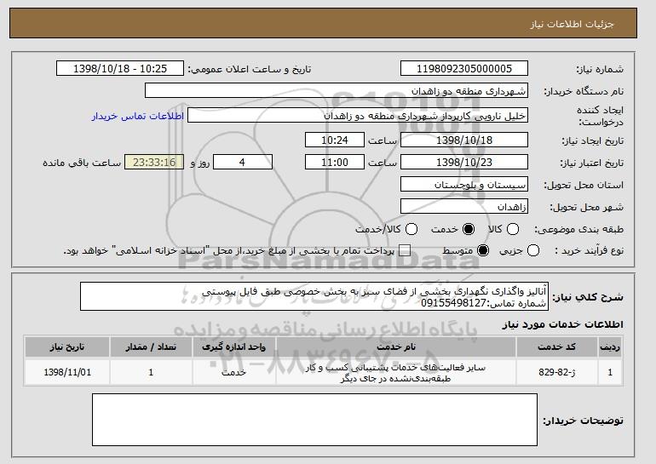Click the remaining days field showing 4
The width and height of the screenshot is (656, 464).
click(243, 163)
